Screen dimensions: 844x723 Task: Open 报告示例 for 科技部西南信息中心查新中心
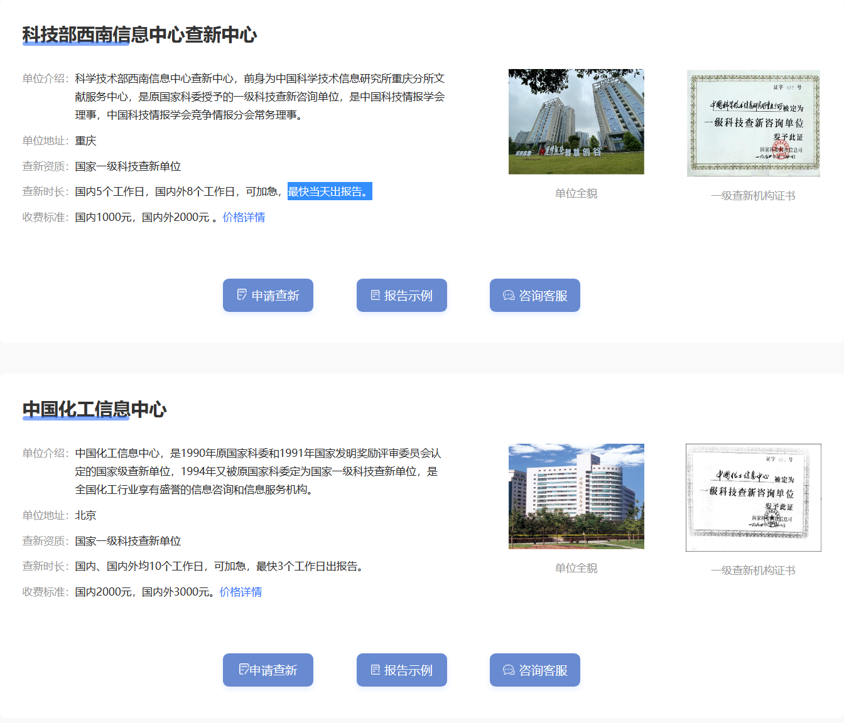(402, 295)
